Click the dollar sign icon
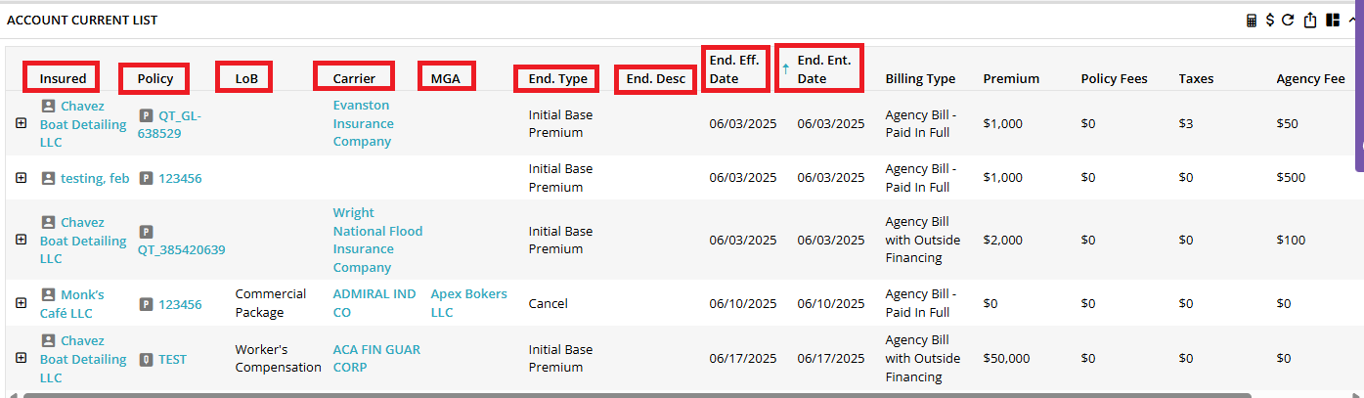Screen dimensions: 1364x398 click(x=1269, y=21)
